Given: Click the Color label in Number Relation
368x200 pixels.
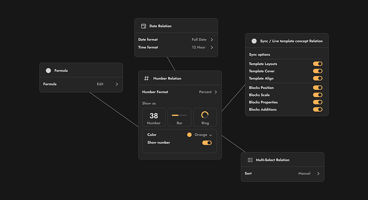Looking at the screenshot, I should 152,135.
